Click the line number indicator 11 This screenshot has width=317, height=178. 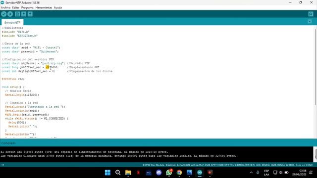pos(3,165)
